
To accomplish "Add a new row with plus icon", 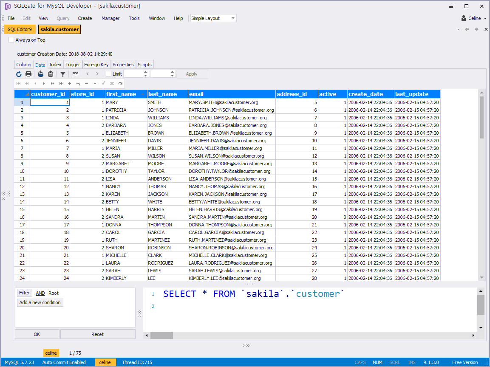I will (x=70, y=84).
